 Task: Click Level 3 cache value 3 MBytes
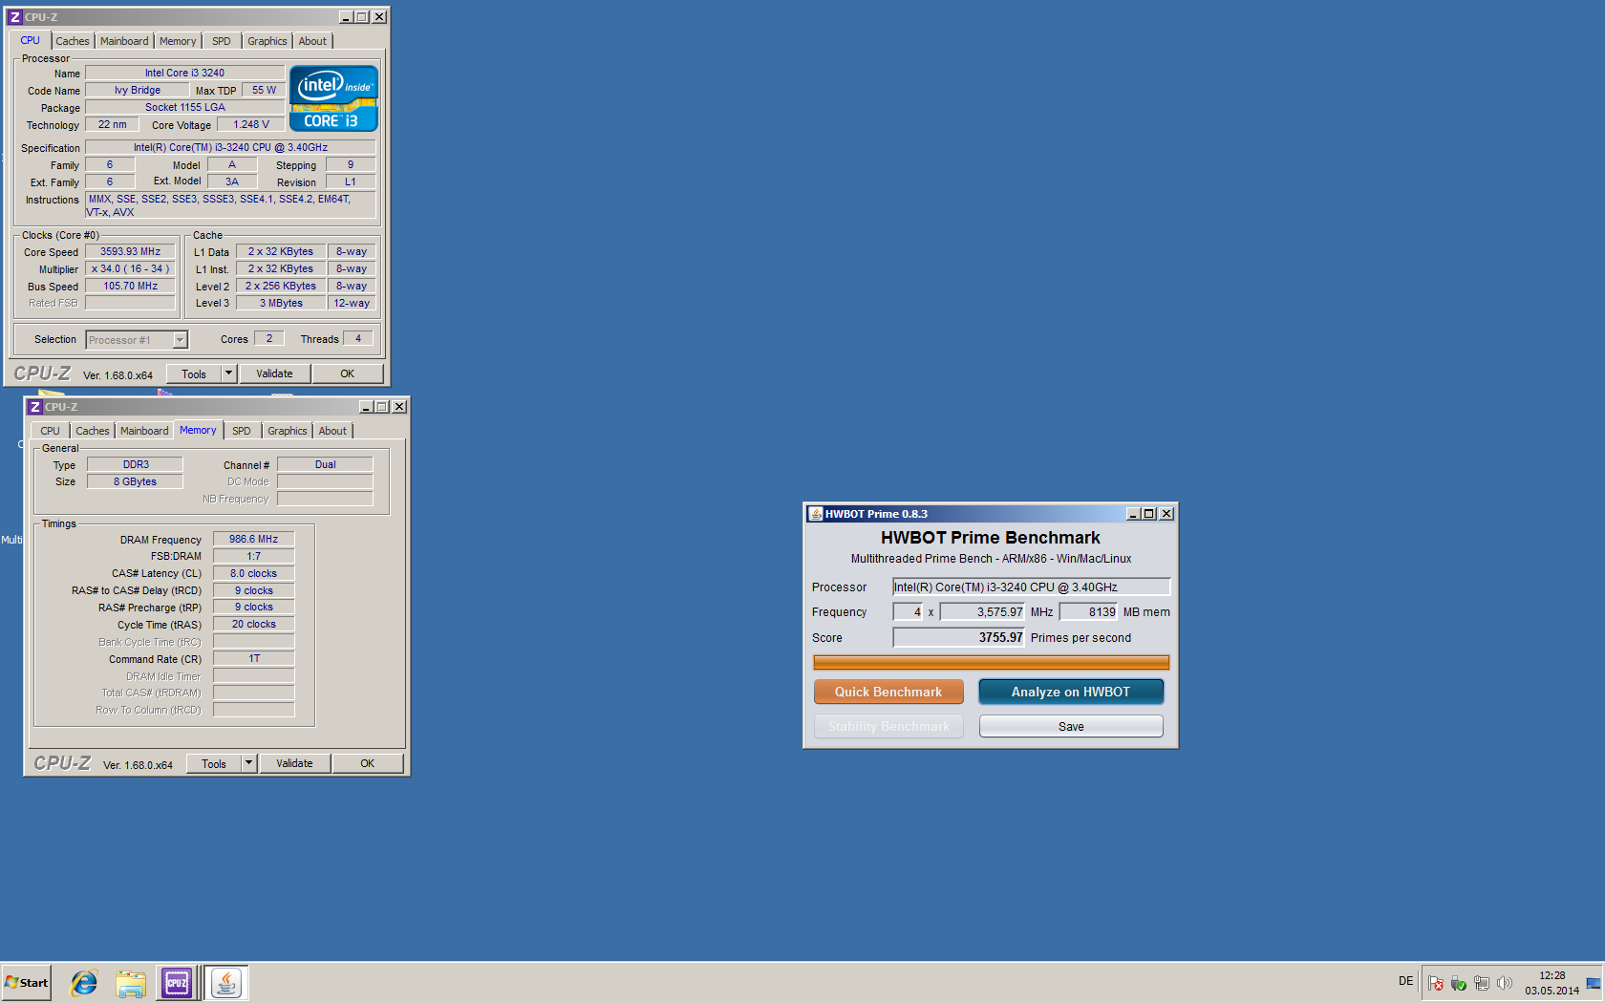coord(281,304)
